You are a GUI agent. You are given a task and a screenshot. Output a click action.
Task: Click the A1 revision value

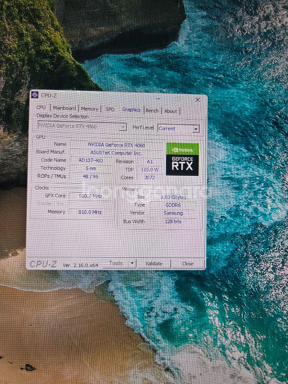(x=150, y=162)
